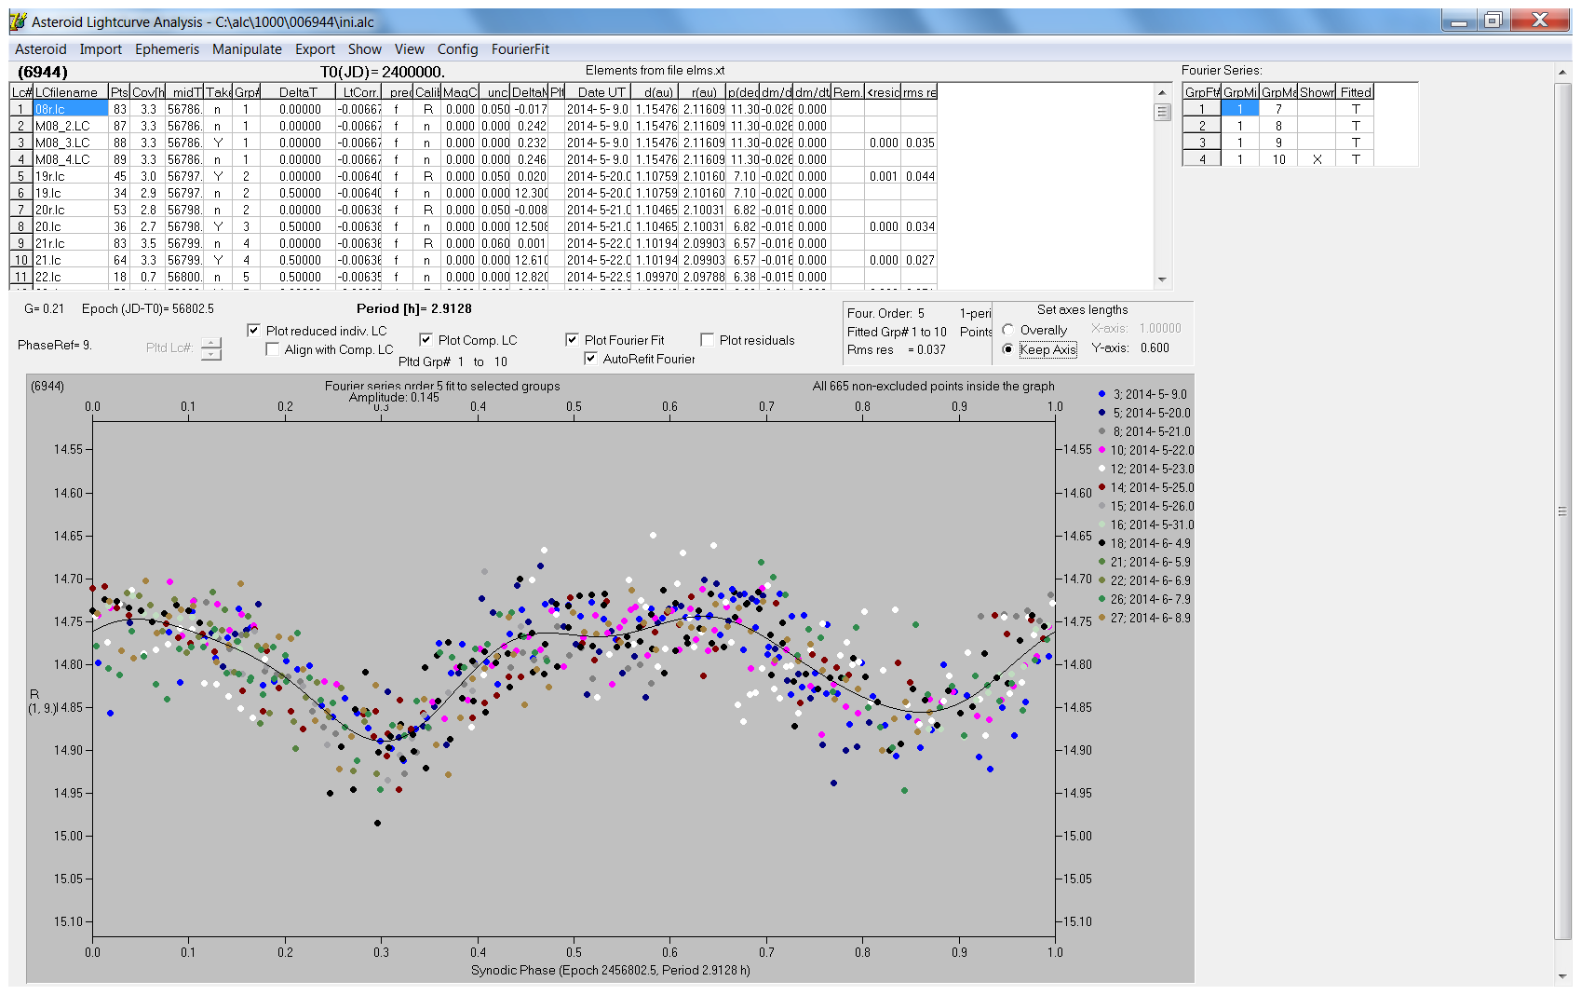The width and height of the screenshot is (1581, 995).
Task: Select file 22.lc in the table
Action: click(71, 277)
